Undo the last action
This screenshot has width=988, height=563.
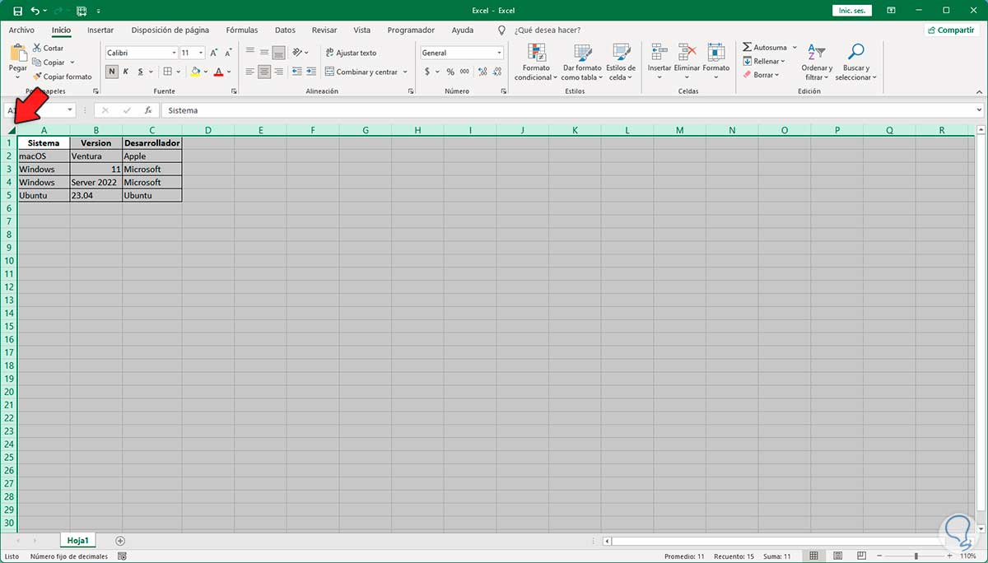[x=35, y=11]
